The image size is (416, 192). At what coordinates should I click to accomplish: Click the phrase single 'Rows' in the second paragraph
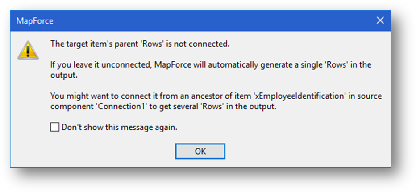pos(320,65)
